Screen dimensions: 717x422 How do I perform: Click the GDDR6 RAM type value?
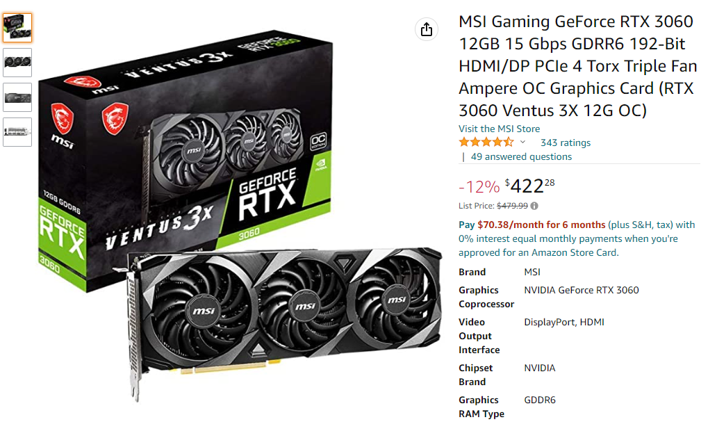tap(540, 400)
